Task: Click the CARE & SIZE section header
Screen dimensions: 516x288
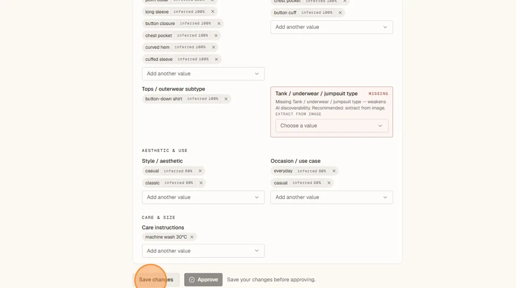Action: [x=158, y=218]
